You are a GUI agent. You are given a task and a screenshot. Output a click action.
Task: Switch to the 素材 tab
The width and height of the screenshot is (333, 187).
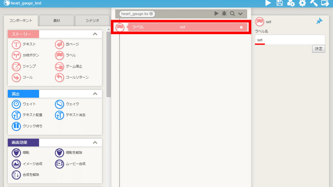[57, 21]
